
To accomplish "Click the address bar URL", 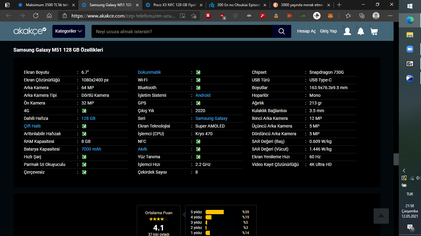I will [x=123, y=16].
